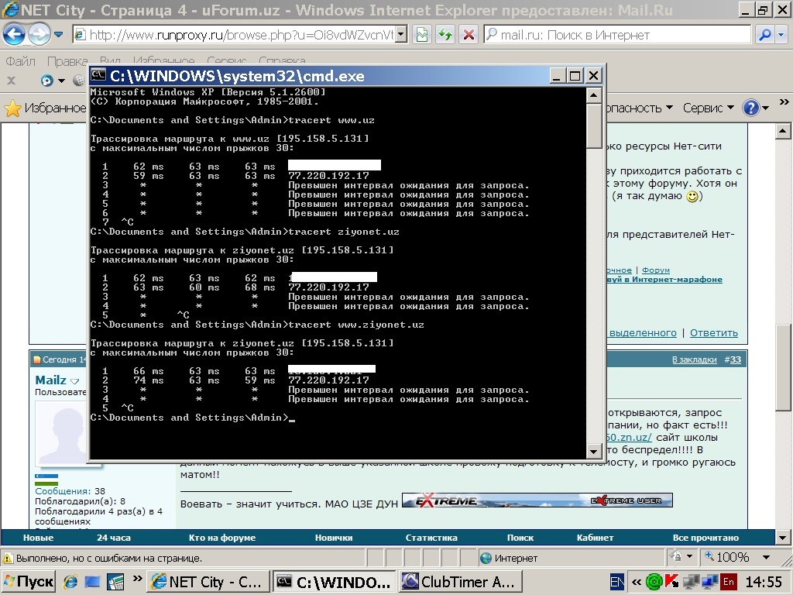Click the status bar privacy lock icon

point(675,557)
